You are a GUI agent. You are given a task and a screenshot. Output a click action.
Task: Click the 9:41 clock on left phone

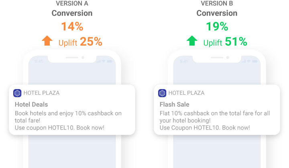[x=39, y=61]
